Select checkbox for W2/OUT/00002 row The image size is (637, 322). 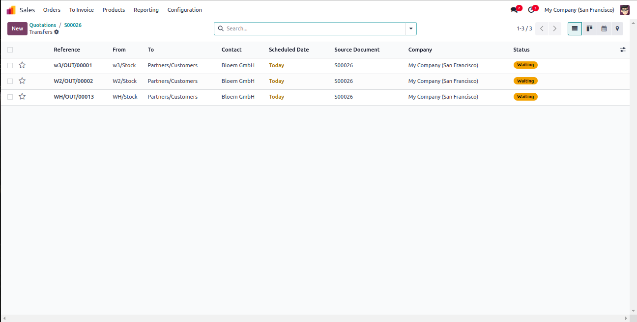point(10,81)
